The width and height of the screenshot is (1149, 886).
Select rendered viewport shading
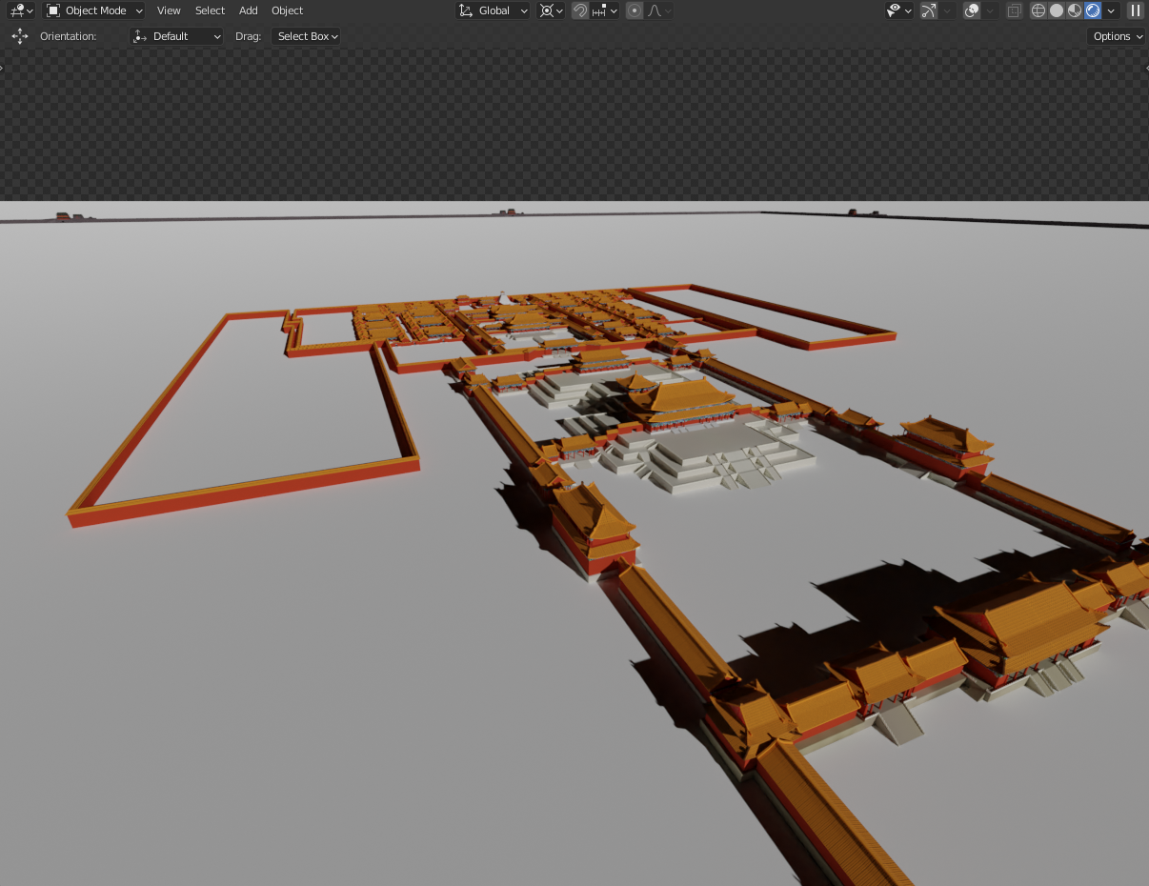(1093, 10)
